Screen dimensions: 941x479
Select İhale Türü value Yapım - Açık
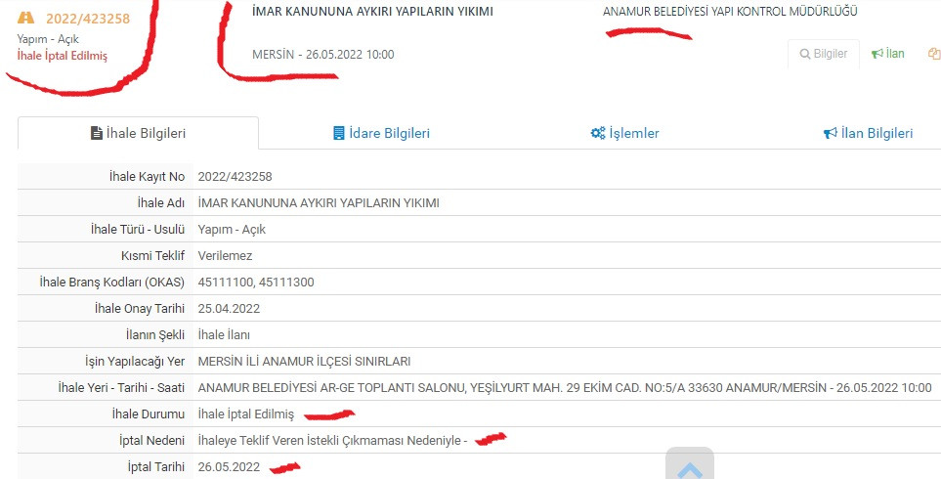pos(232,230)
